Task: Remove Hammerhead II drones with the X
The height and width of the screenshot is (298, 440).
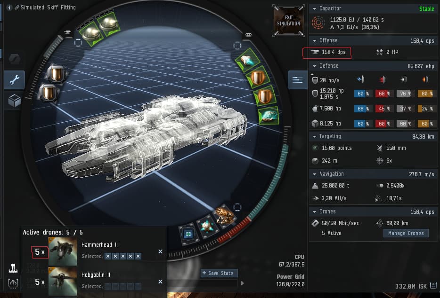Action: coord(160,251)
